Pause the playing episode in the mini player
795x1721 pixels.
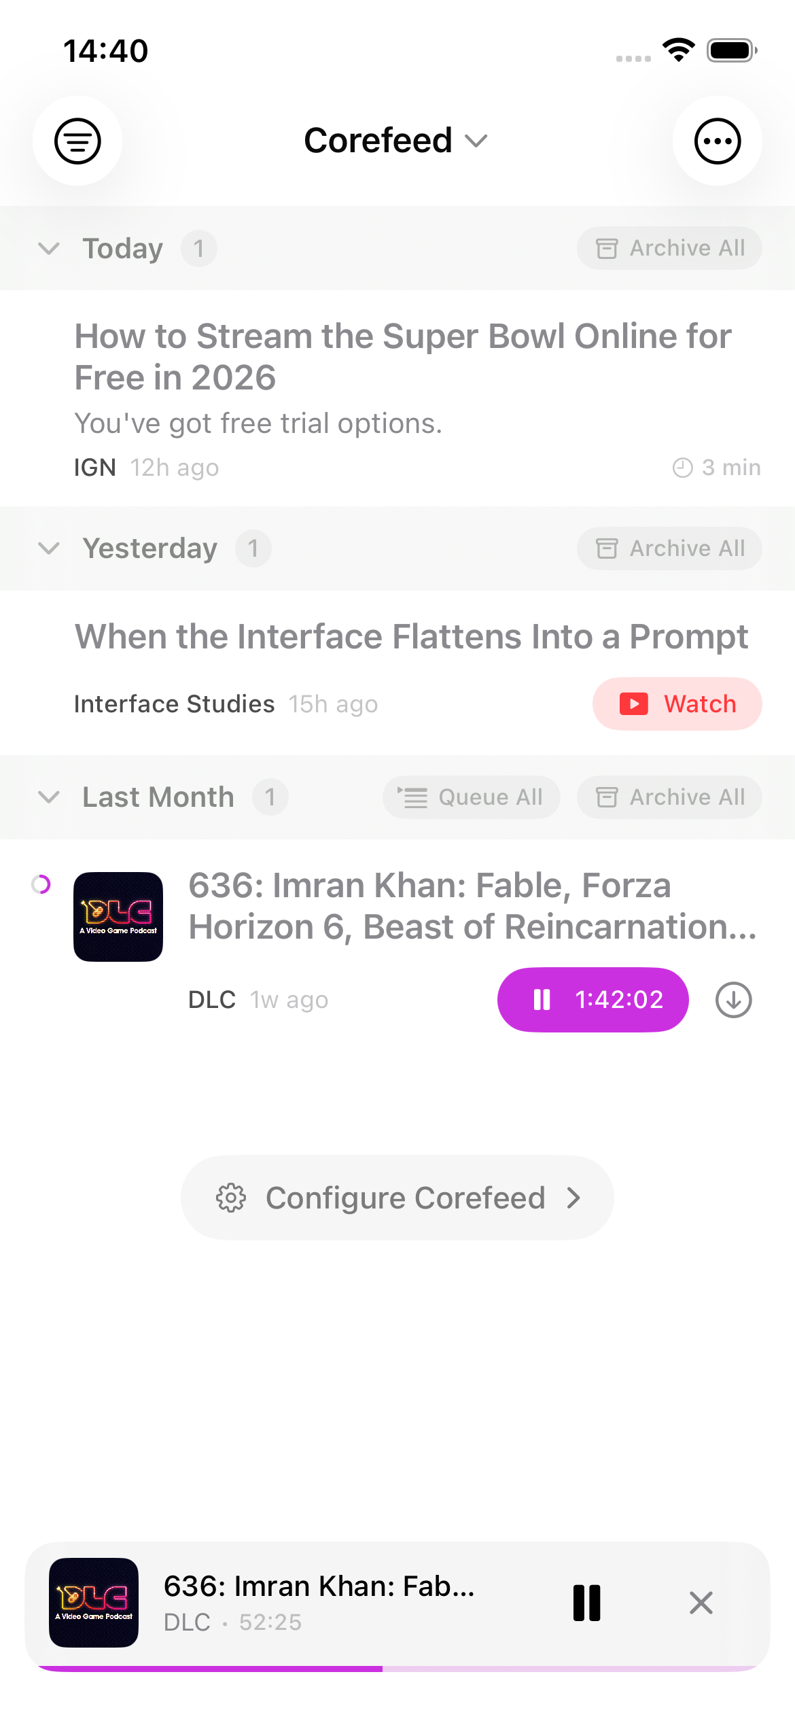point(586,1603)
